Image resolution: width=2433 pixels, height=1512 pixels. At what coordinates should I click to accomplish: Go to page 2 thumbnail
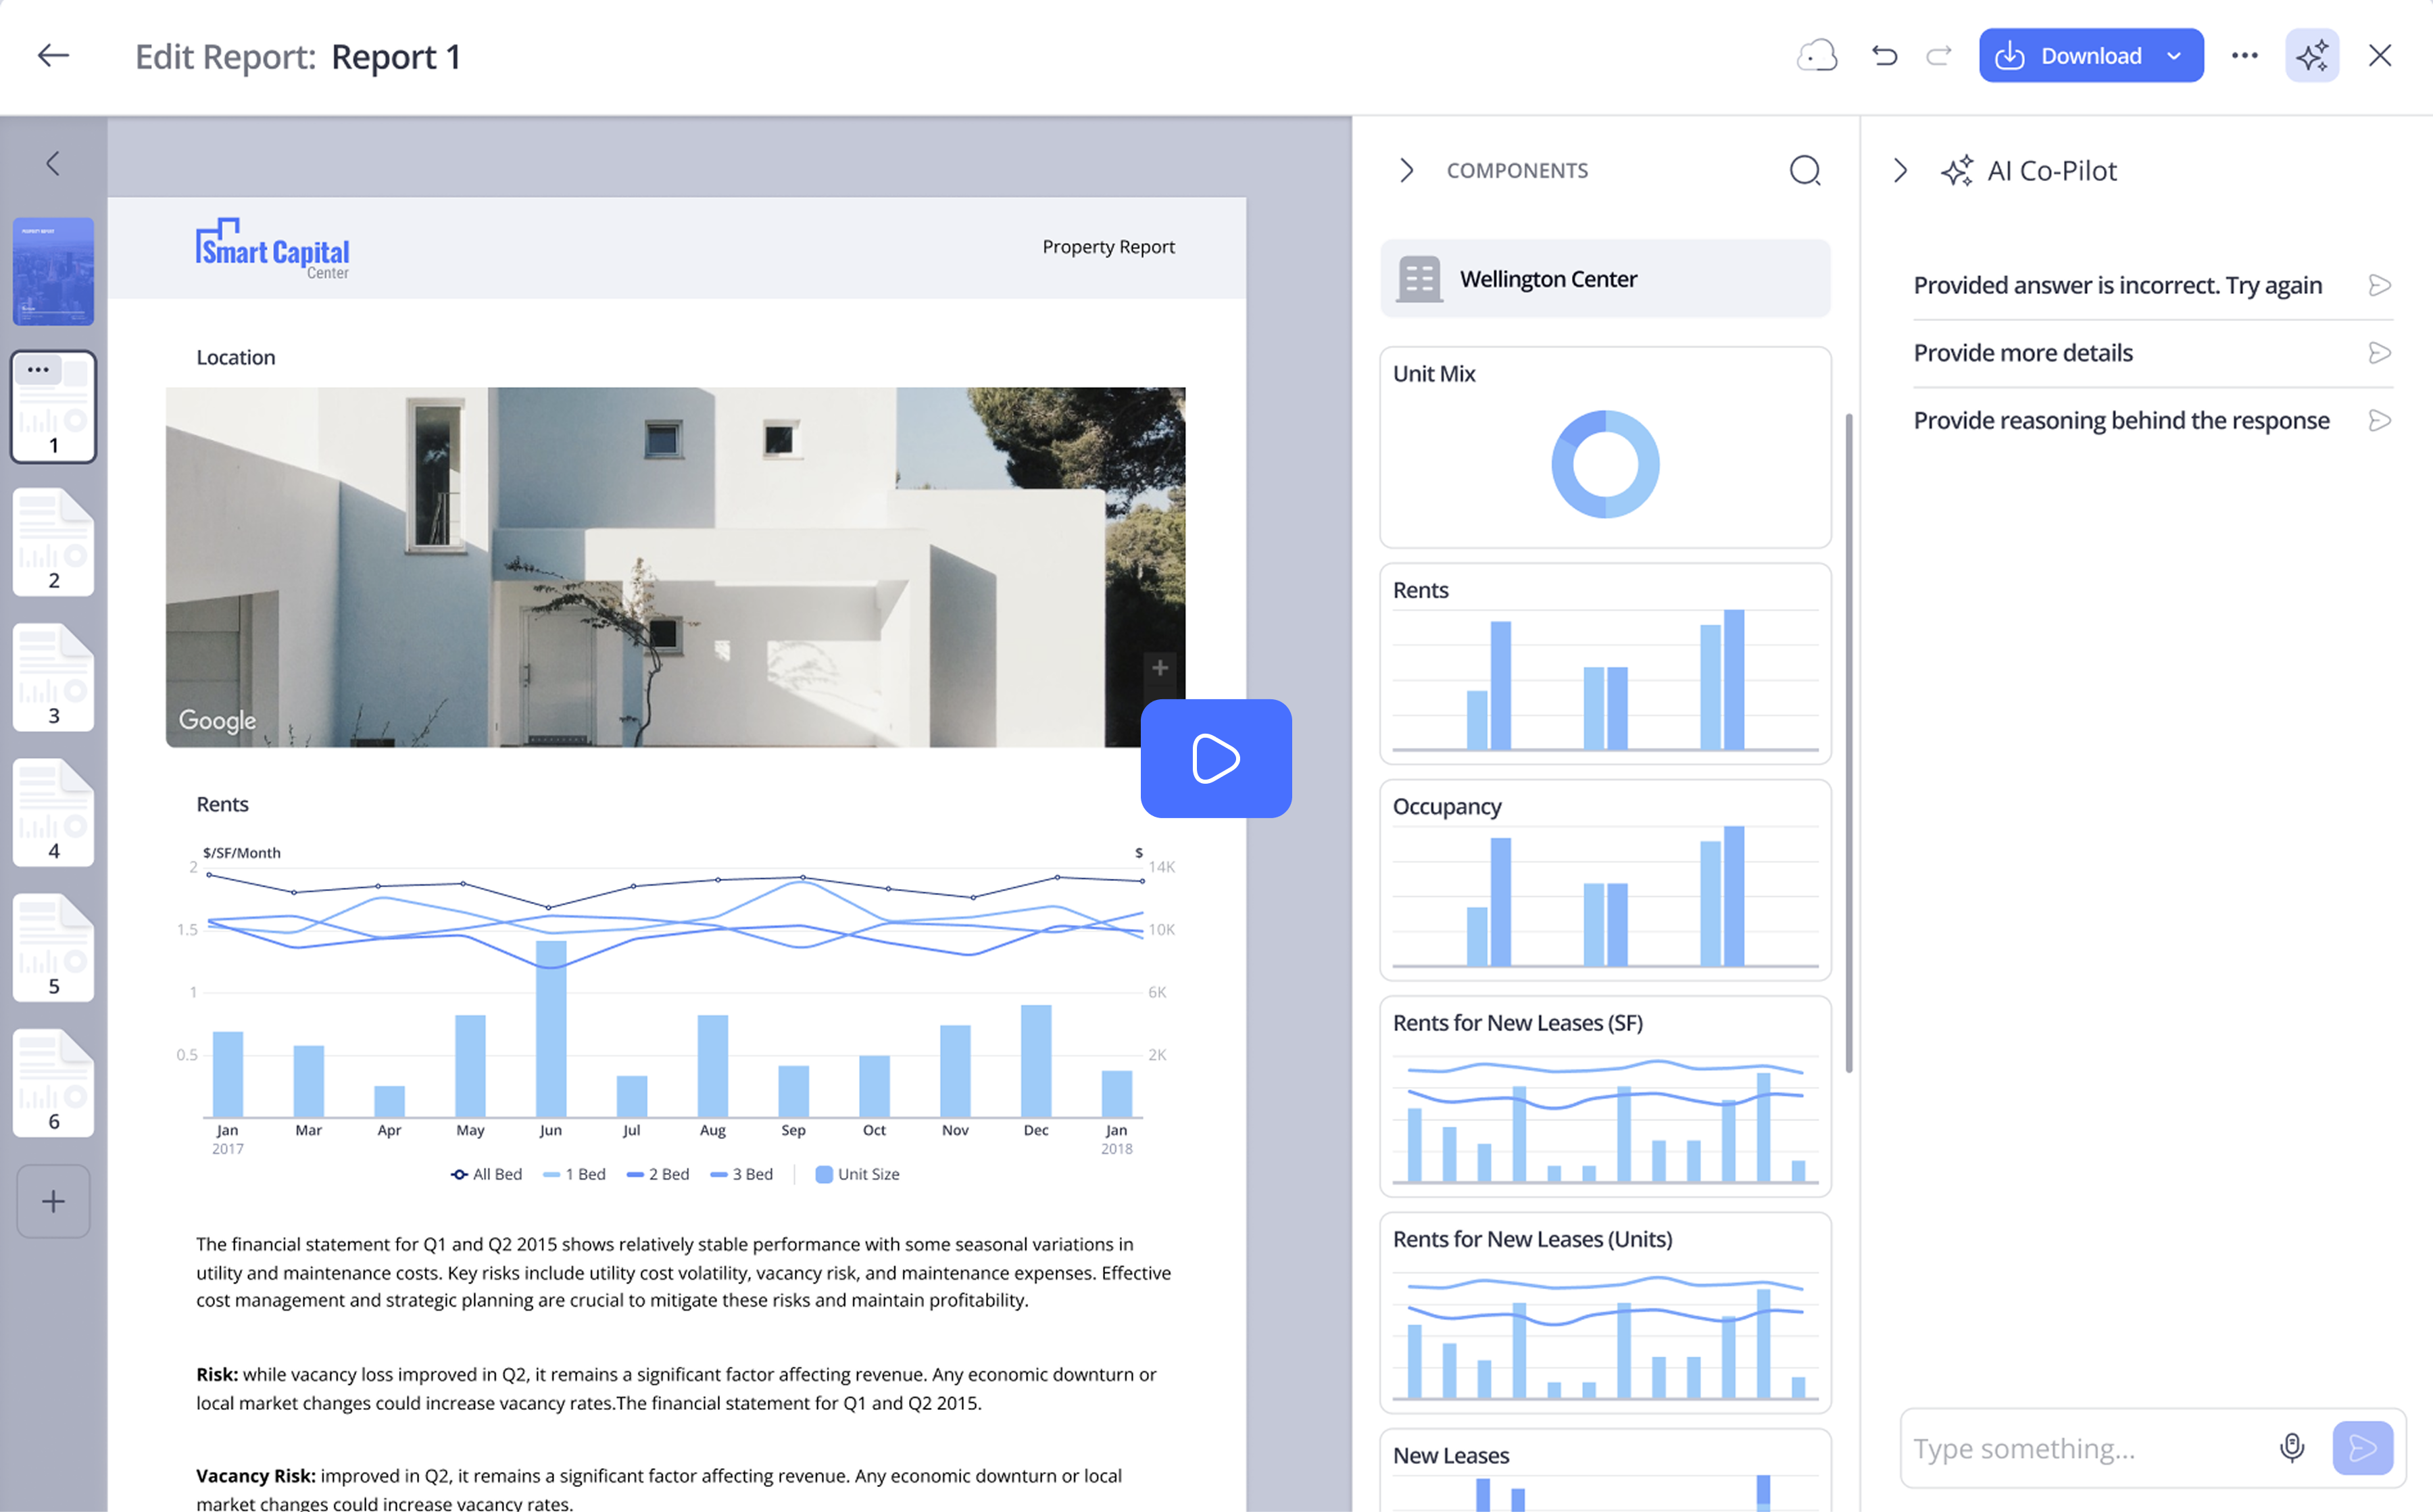(x=53, y=542)
